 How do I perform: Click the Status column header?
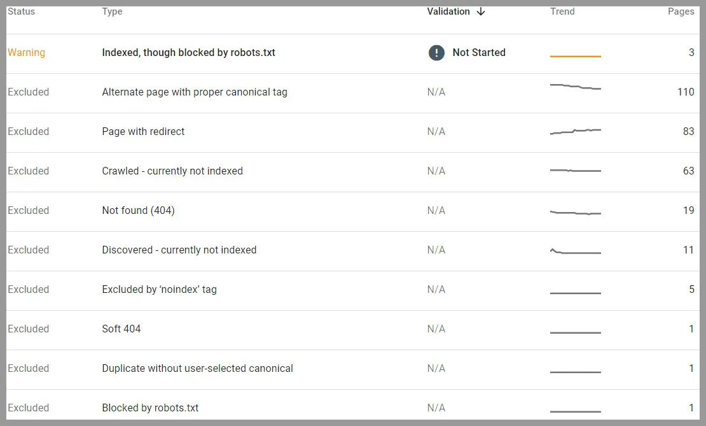[21, 11]
